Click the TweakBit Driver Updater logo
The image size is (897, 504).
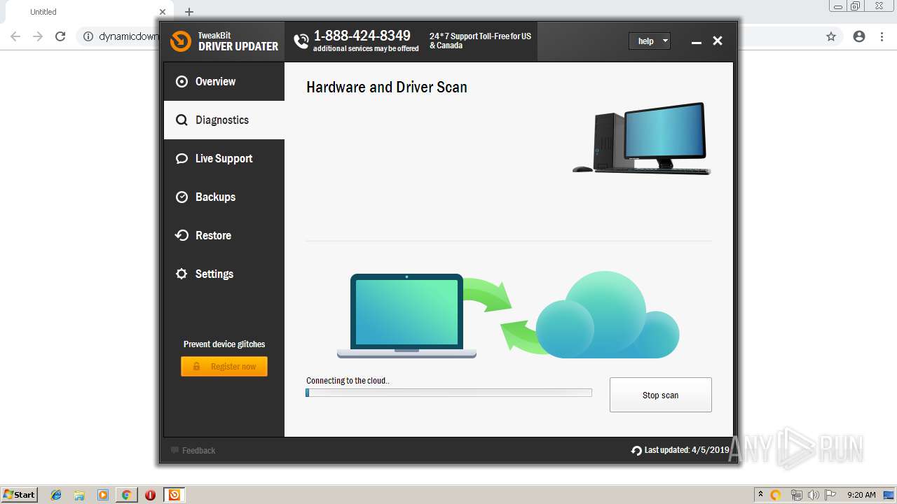coord(224,41)
